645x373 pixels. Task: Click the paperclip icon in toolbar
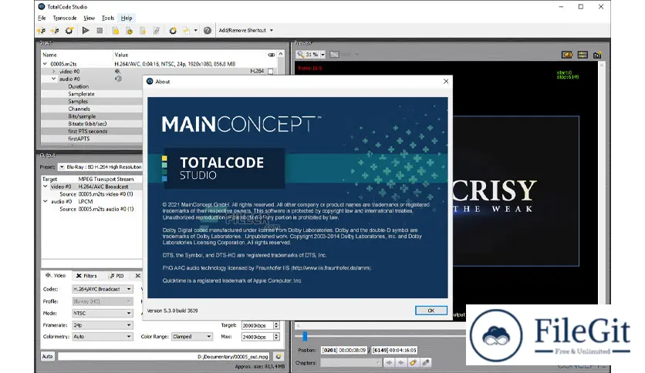(x=157, y=31)
